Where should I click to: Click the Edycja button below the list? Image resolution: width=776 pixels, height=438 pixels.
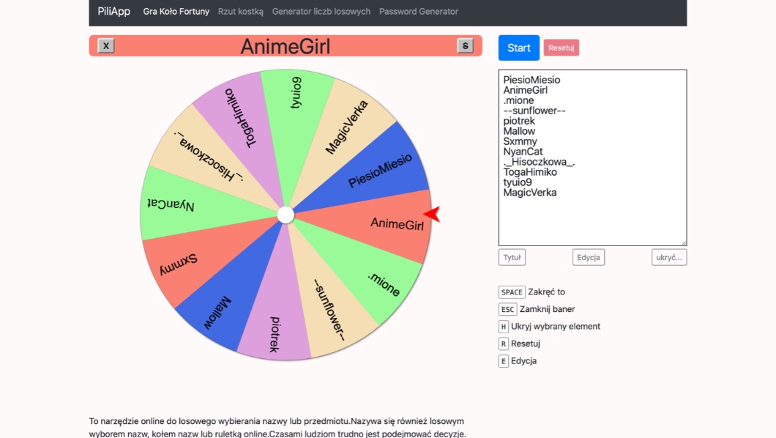588,257
